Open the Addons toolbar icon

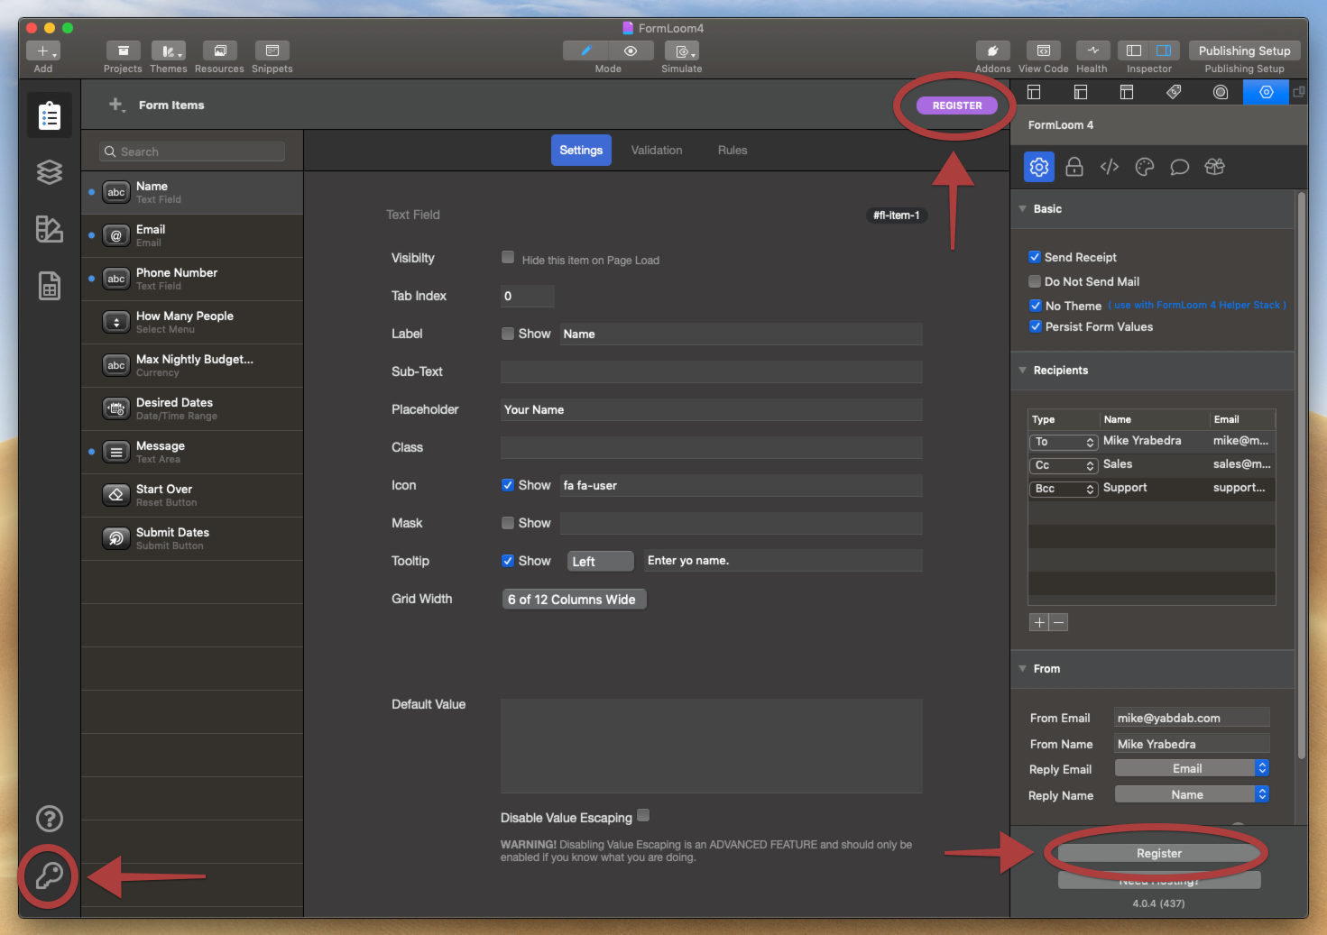tap(993, 51)
